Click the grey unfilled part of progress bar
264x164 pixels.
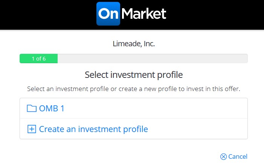tap(153, 59)
